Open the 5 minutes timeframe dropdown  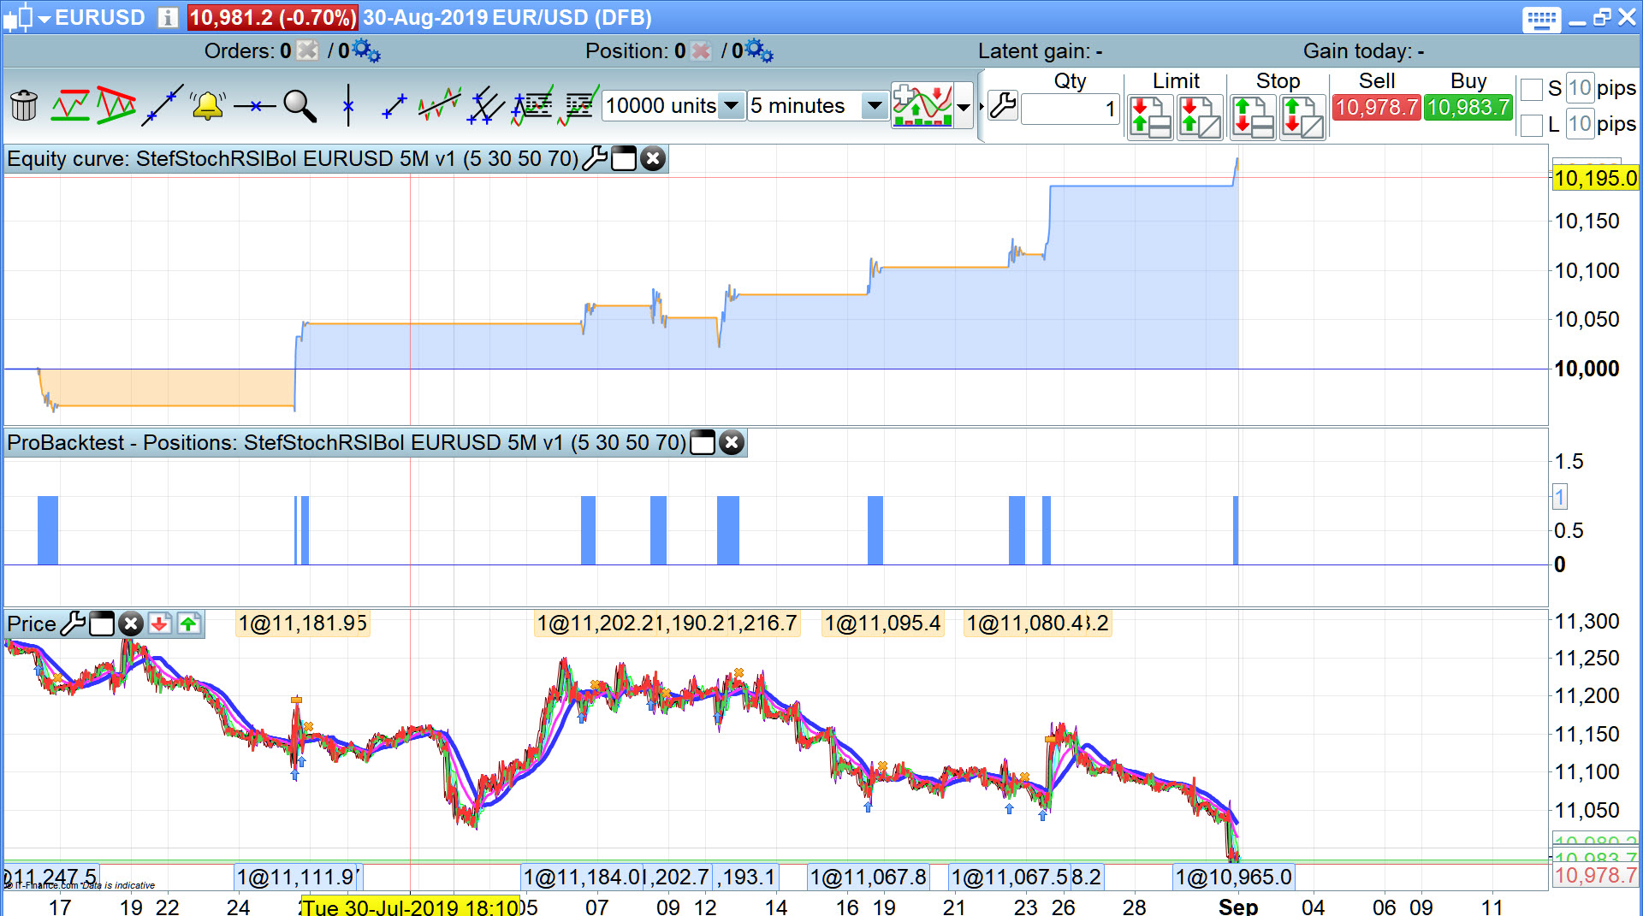[874, 106]
